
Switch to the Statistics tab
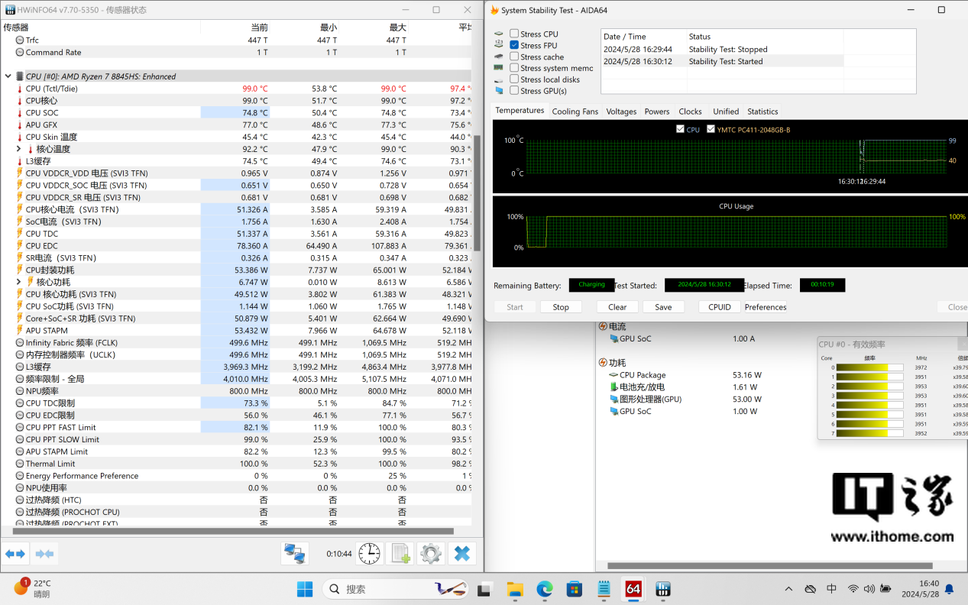click(762, 112)
